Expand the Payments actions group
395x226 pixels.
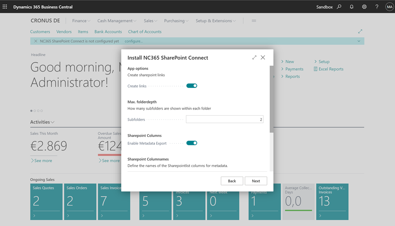tap(292, 69)
